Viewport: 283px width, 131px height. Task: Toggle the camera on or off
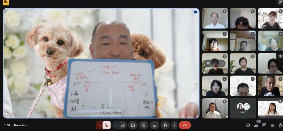(x=122, y=125)
